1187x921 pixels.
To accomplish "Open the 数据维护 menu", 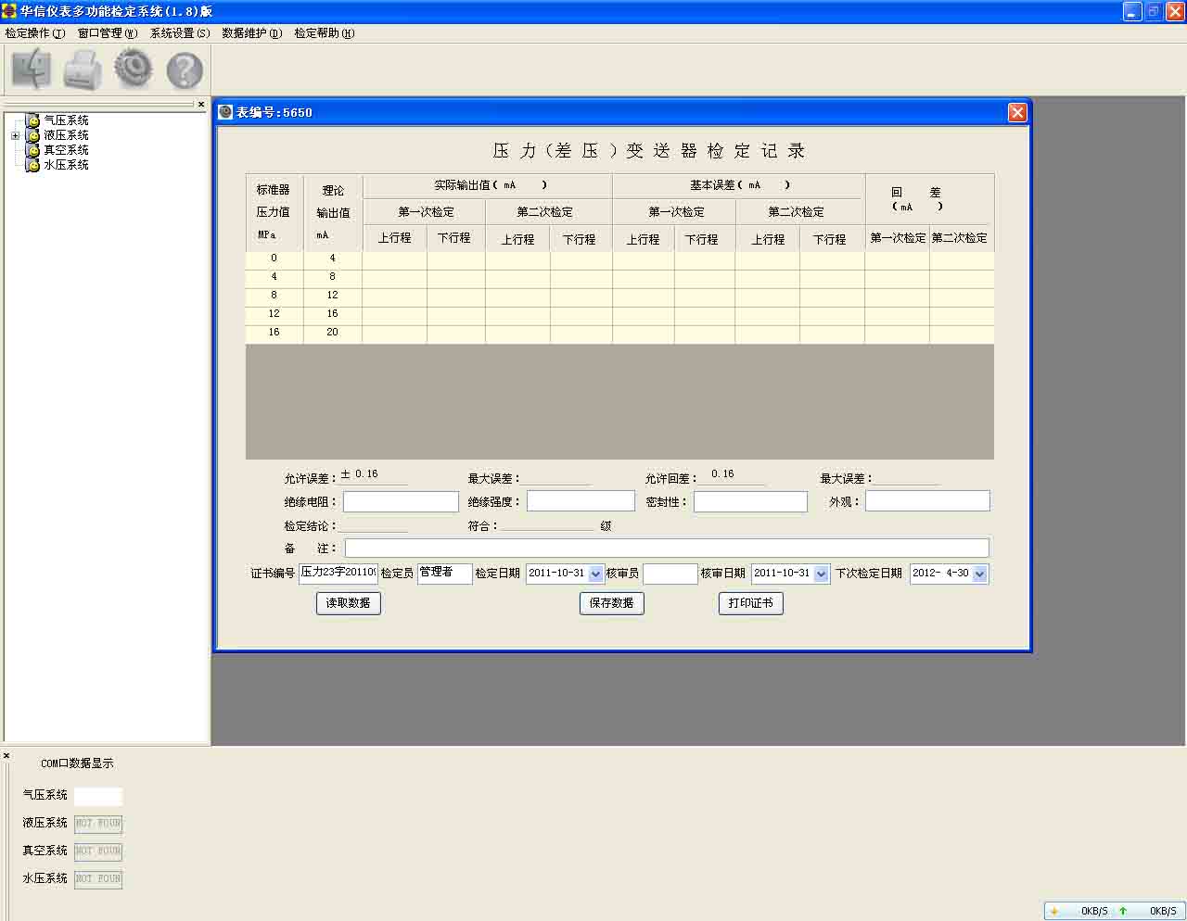I will (x=251, y=33).
